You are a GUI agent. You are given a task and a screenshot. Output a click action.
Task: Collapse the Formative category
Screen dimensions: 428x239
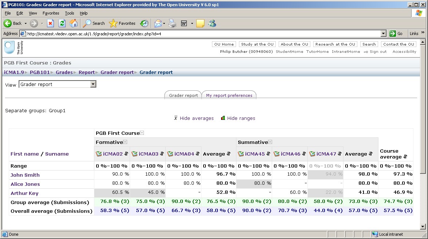[x=125, y=142]
